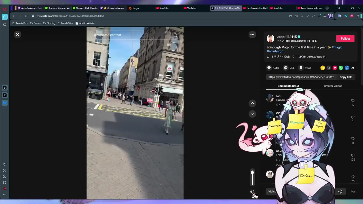
Task: Open uespiiiii.1115 profile name
Action: point(287,37)
